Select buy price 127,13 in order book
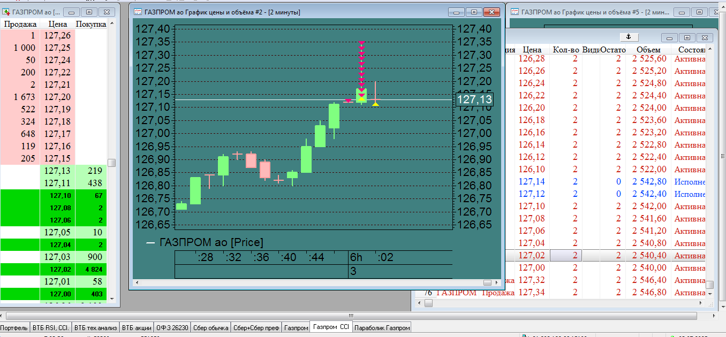This screenshot has width=726, height=337. tap(58, 171)
